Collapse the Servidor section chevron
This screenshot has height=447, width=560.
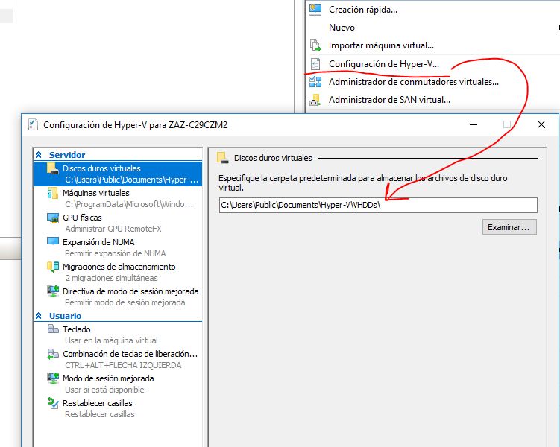[x=39, y=155]
